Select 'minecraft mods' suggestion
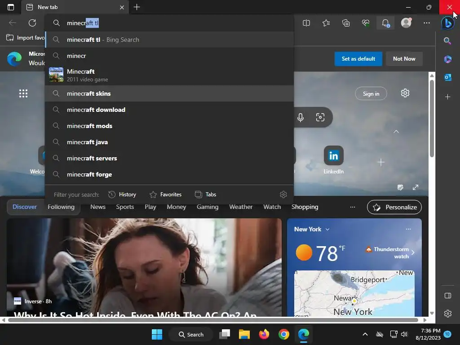Screen dimensions: 460x345 (x=169, y=126)
